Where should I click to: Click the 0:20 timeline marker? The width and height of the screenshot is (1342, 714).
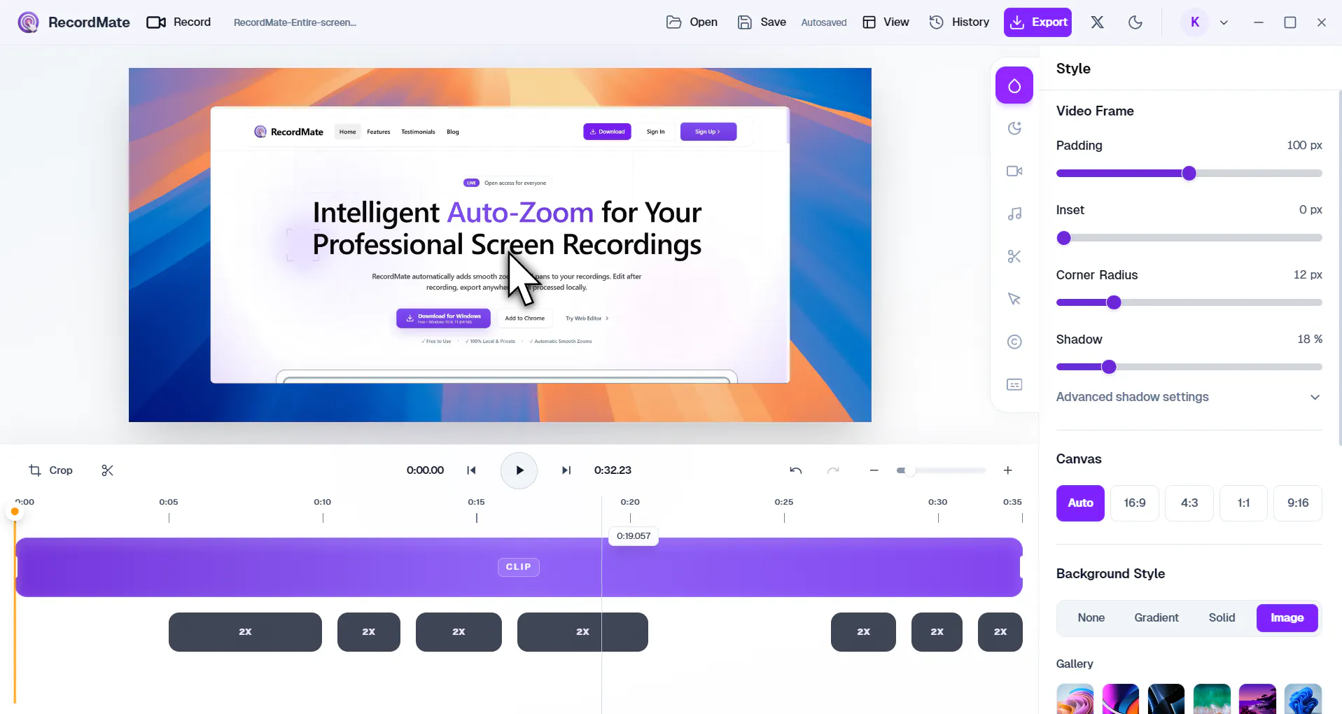coord(630,502)
